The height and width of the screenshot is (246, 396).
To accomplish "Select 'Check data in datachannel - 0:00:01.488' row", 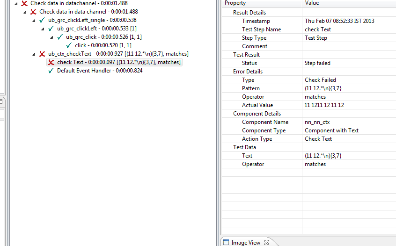I will click(79, 3).
